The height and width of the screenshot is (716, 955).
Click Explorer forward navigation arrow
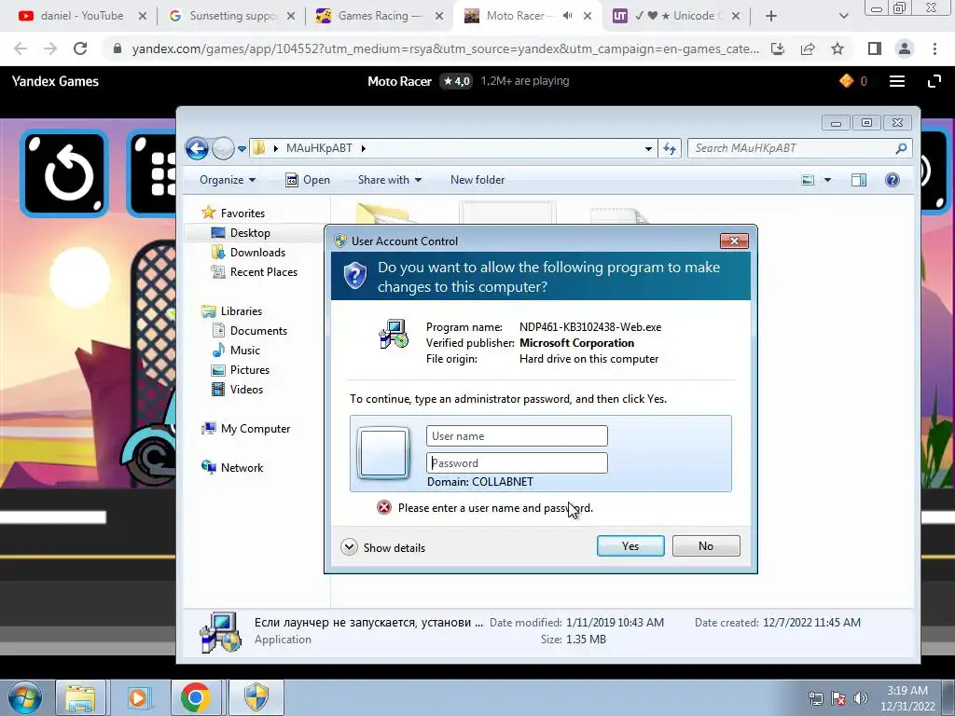coord(223,148)
